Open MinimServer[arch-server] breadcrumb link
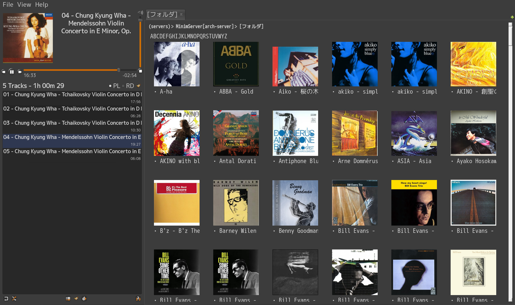515x305 pixels. tap(205, 26)
